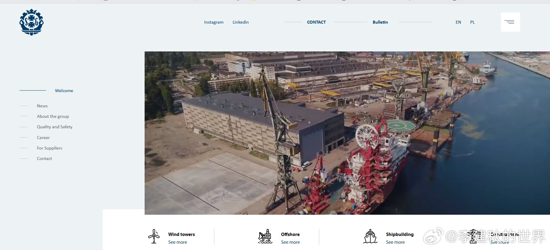Click See more under Offshore

290,242
